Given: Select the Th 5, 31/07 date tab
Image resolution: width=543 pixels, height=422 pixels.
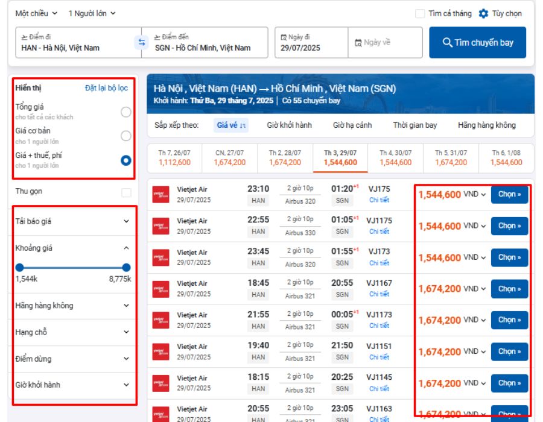Looking at the screenshot, I should (x=451, y=158).
